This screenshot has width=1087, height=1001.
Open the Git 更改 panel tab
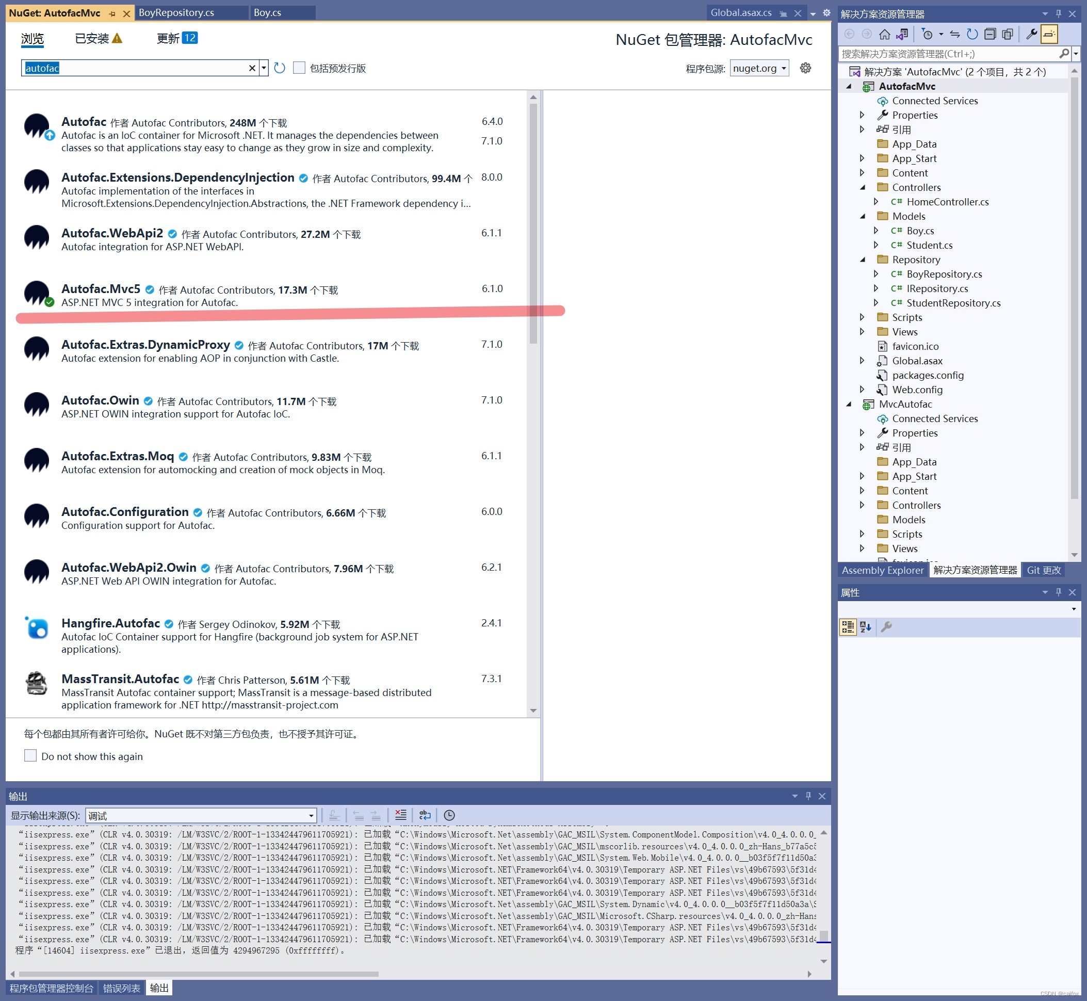(x=1044, y=570)
